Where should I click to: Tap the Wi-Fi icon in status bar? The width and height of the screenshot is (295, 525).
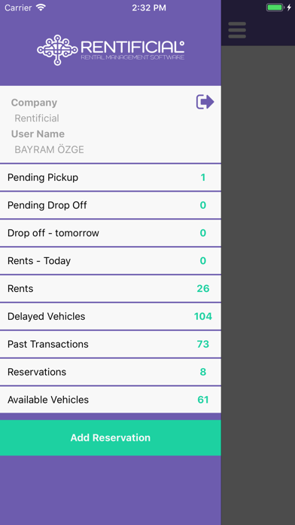tap(41, 8)
